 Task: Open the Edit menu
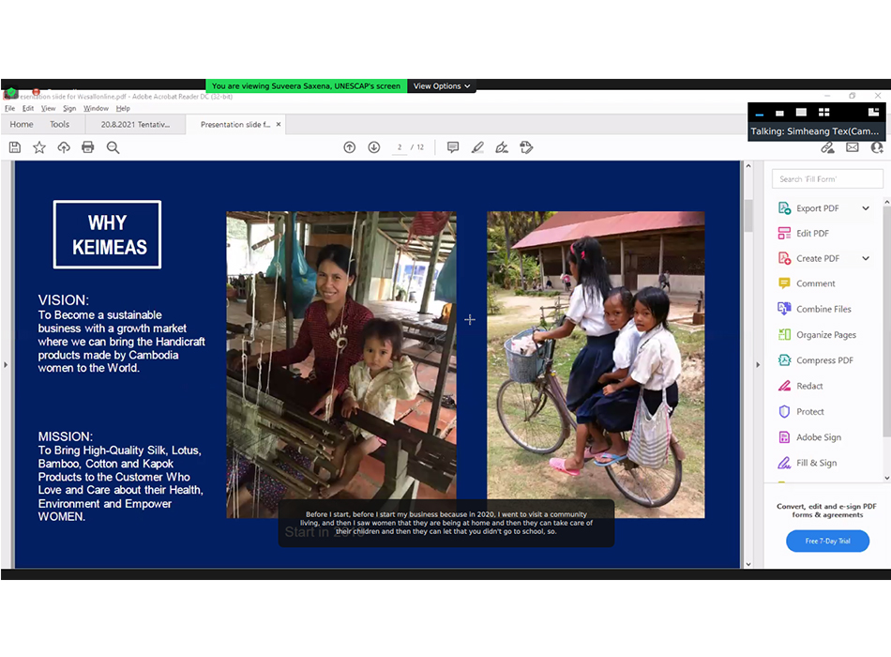28,108
